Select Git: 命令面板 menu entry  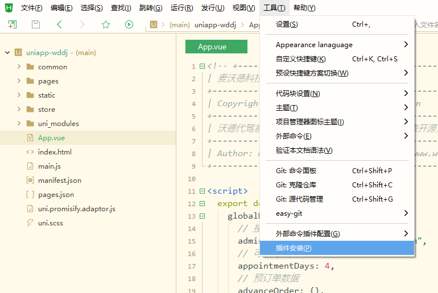pos(337,170)
